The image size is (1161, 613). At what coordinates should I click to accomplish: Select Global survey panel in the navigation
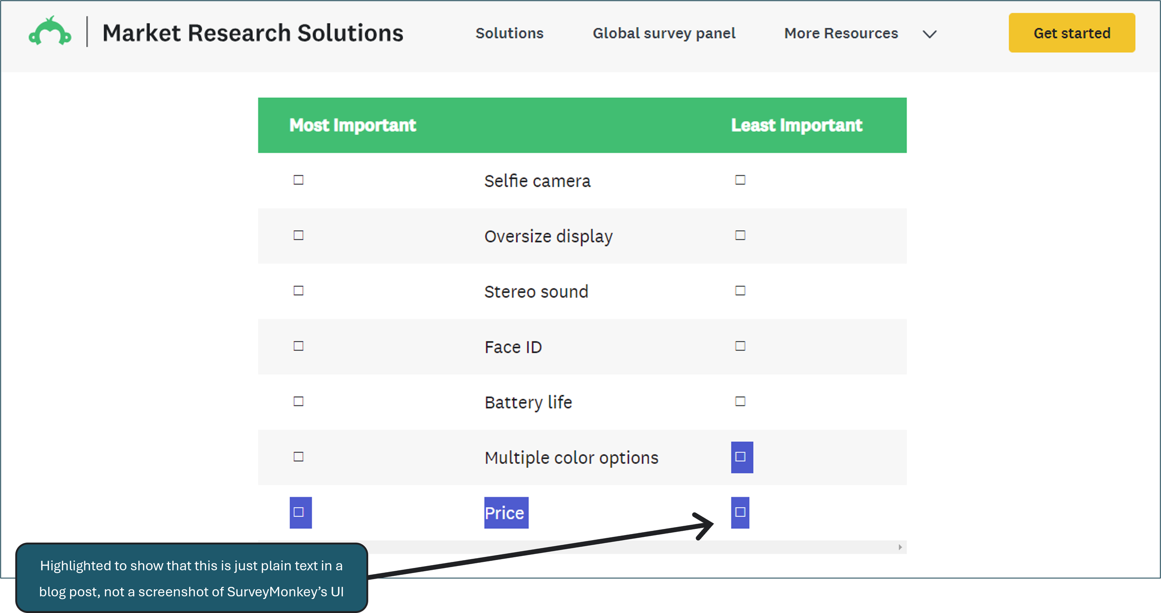(664, 33)
